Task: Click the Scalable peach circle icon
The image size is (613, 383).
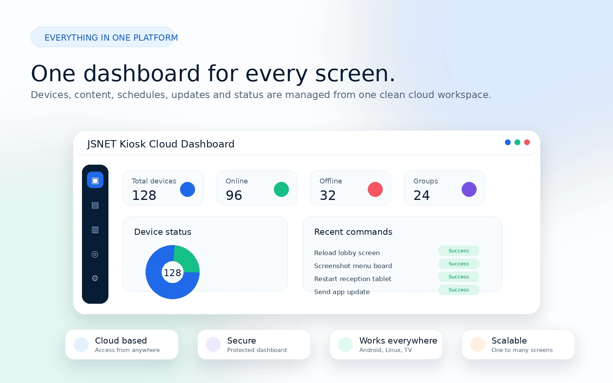Action: tap(477, 344)
